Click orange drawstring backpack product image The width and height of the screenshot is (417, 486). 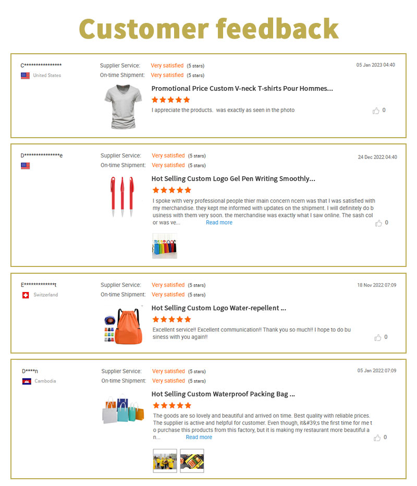pyautogui.click(x=123, y=325)
